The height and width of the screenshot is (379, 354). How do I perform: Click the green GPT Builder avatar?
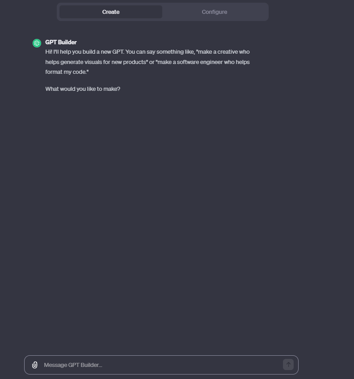37,43
